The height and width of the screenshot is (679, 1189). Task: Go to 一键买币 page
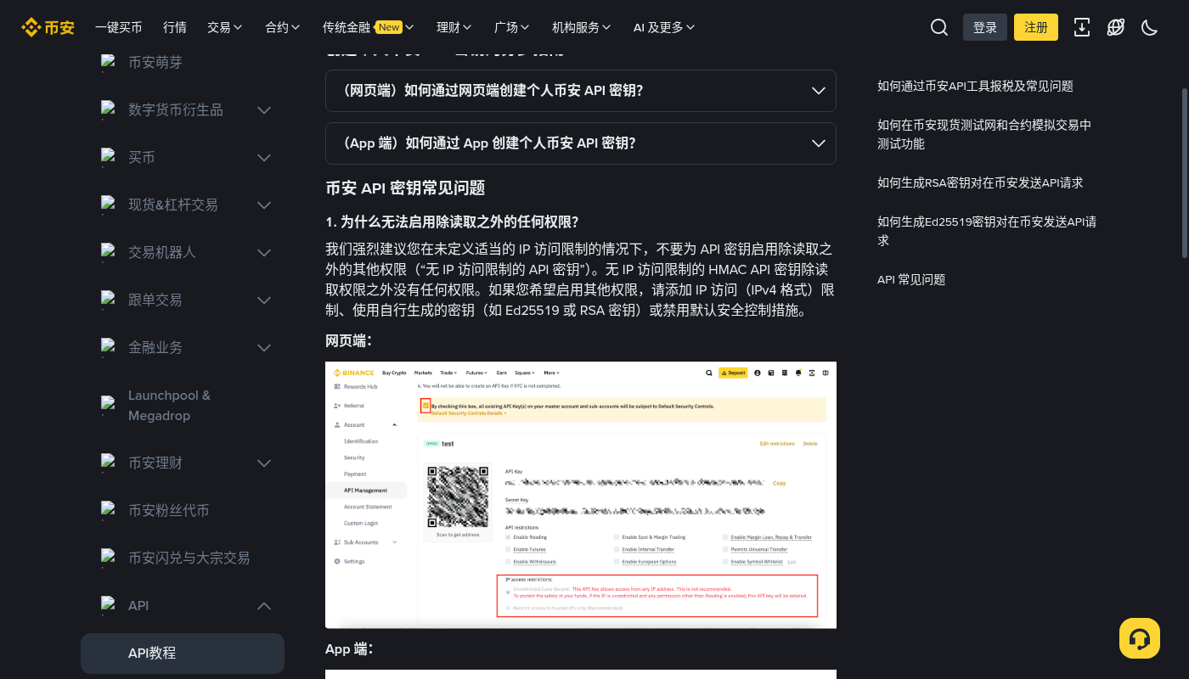point(119,27)
